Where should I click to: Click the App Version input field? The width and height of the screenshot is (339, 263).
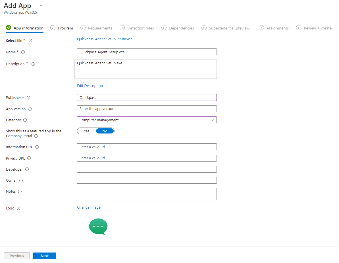(x=147, y=109)
